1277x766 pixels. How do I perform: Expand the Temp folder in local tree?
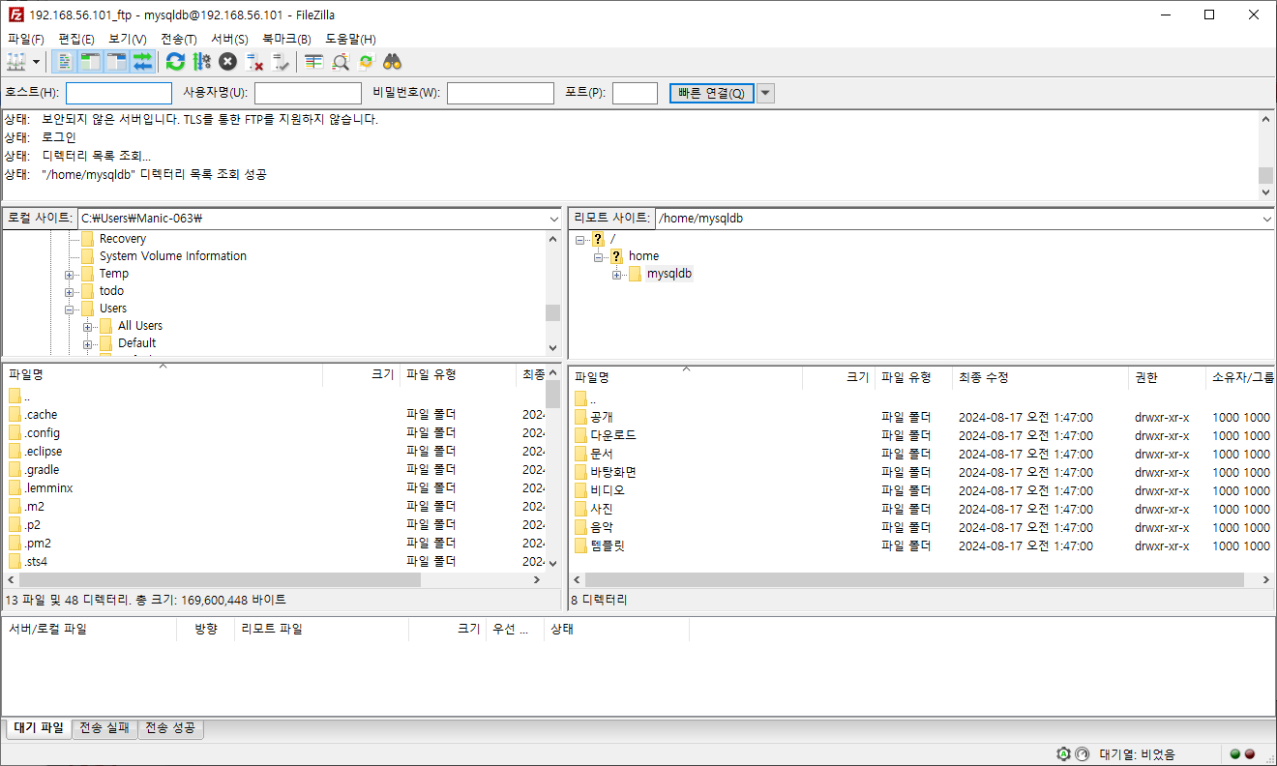pyautogui.click(x=70, y=274)
